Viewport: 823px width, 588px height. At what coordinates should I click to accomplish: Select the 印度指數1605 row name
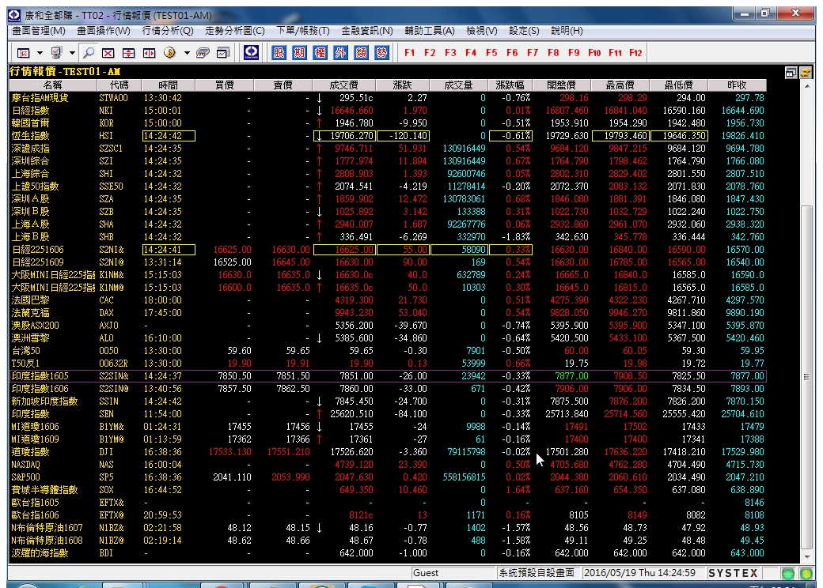[x=40, y=376]
